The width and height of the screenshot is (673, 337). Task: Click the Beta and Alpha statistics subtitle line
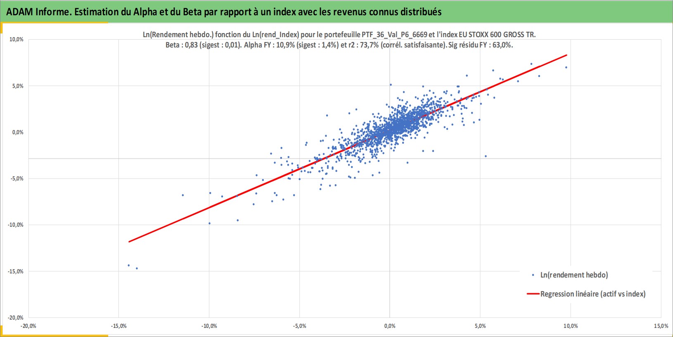pyautogui.click(x=339, y=45)
